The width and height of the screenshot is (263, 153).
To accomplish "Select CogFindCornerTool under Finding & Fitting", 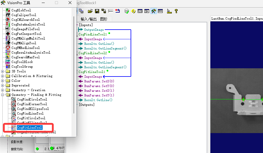I will (32, 104).
